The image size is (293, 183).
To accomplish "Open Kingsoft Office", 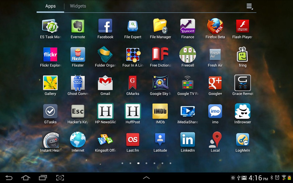I will pyautogui.click(x=105, y=140).
